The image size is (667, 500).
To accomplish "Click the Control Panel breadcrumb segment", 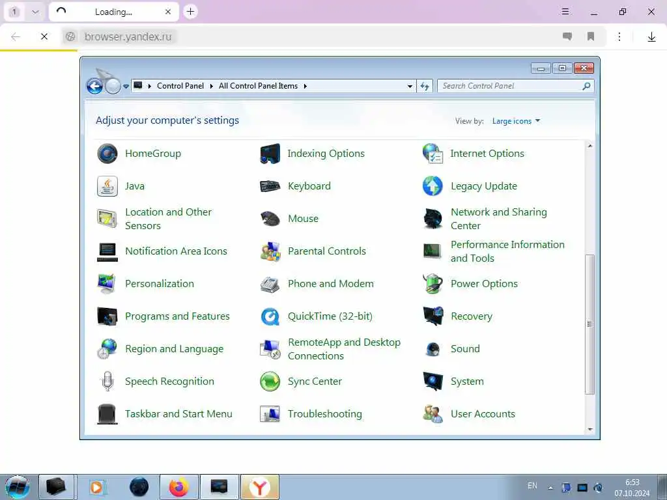I will [x=180, y=86].
